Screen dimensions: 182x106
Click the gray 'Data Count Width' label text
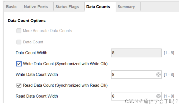coord(31,53)
